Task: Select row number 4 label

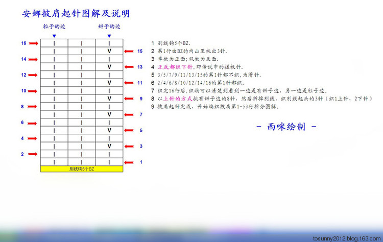Action: click(22, 138)
